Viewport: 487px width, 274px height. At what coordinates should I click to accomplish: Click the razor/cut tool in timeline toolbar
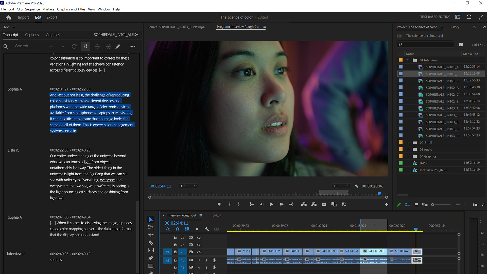click(x=151, y=243)
